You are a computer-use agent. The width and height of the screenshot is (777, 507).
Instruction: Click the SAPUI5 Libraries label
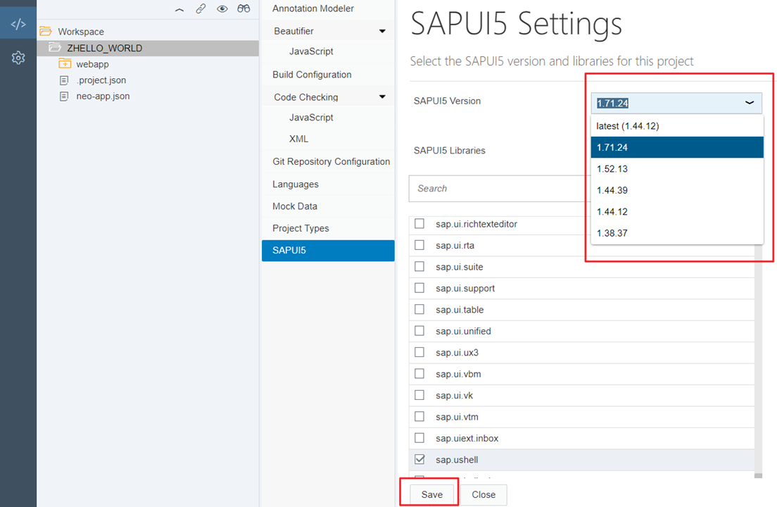pos(450,151)
